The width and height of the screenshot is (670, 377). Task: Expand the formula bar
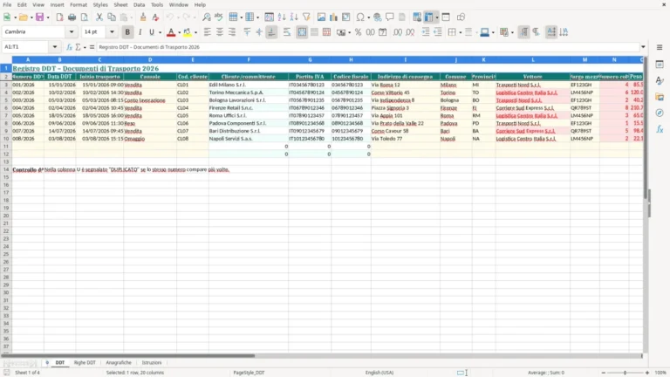pyautogui.click(x=643, y=47)
